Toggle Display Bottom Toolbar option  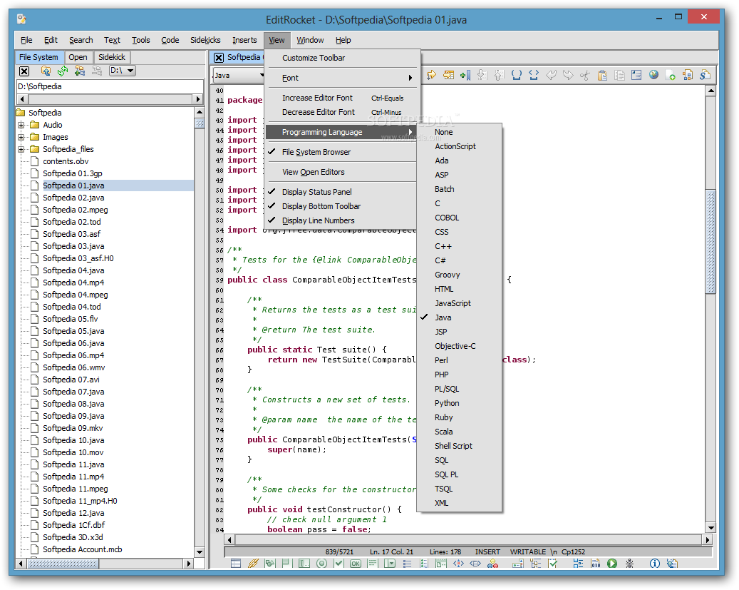pos(341,206)
